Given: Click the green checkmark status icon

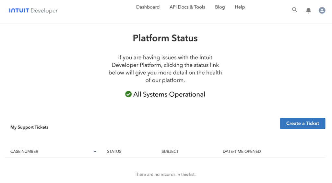Looking at the screenshot, I should point(128,94).
